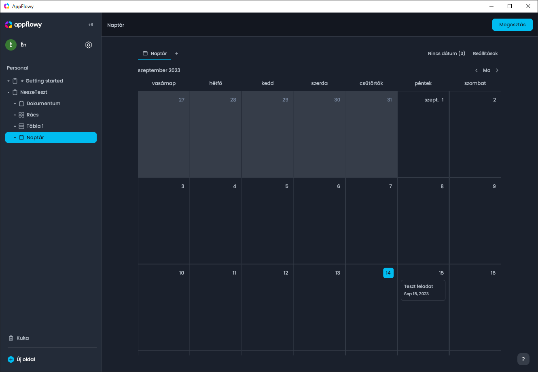Click the day 15 number
The height and width of the screenshot is (372, 538).
pos(441,273)
